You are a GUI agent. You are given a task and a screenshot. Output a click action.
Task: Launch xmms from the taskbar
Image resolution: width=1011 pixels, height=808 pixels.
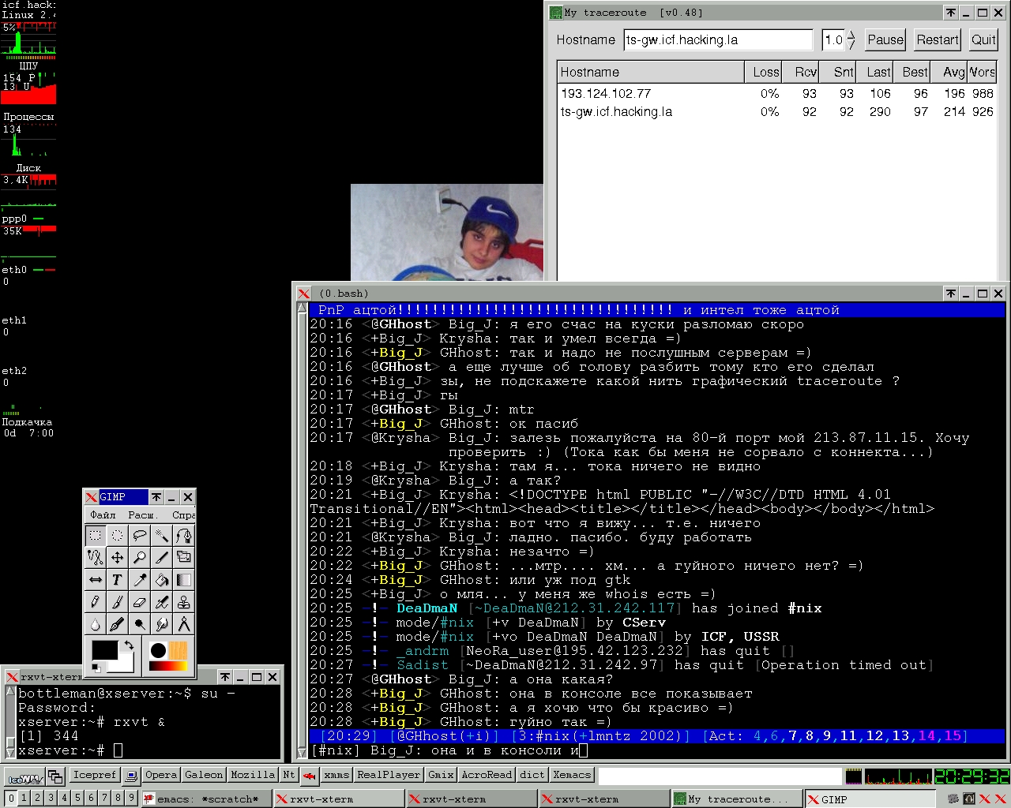336,776
